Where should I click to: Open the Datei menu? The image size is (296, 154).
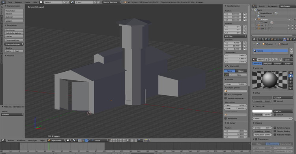click(x=10, y=2)
